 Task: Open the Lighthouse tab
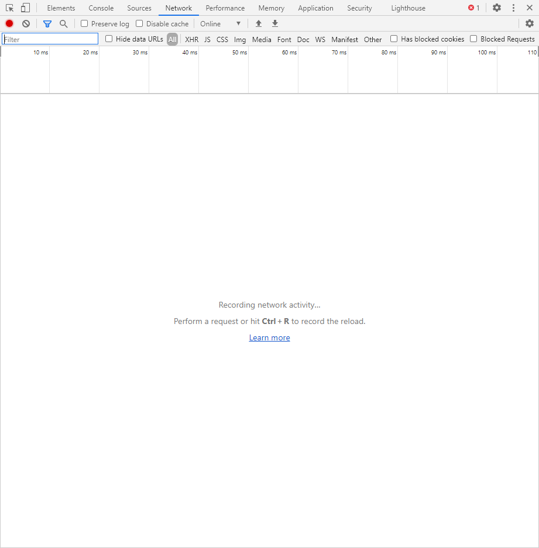[x=408, y=8]
